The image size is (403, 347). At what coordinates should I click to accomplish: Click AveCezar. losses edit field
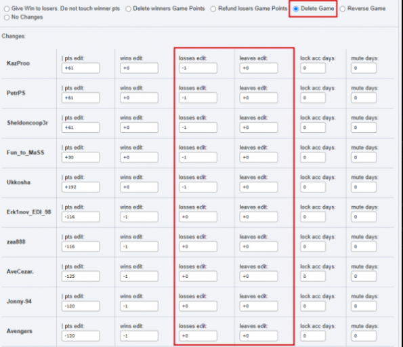click(x=198, y=277)
